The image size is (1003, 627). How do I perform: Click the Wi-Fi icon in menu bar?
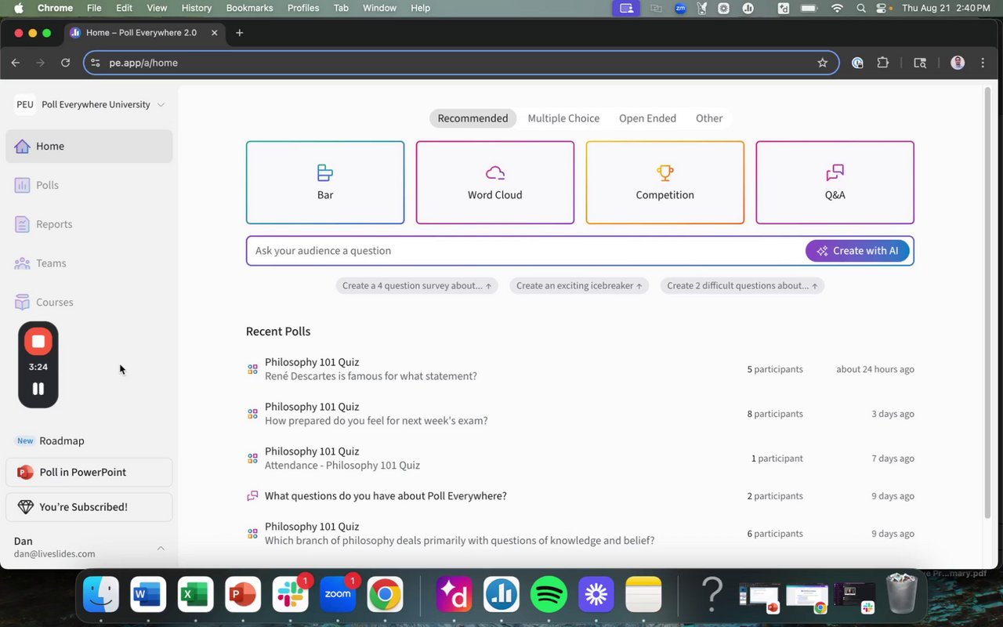[x=837, y=8]
